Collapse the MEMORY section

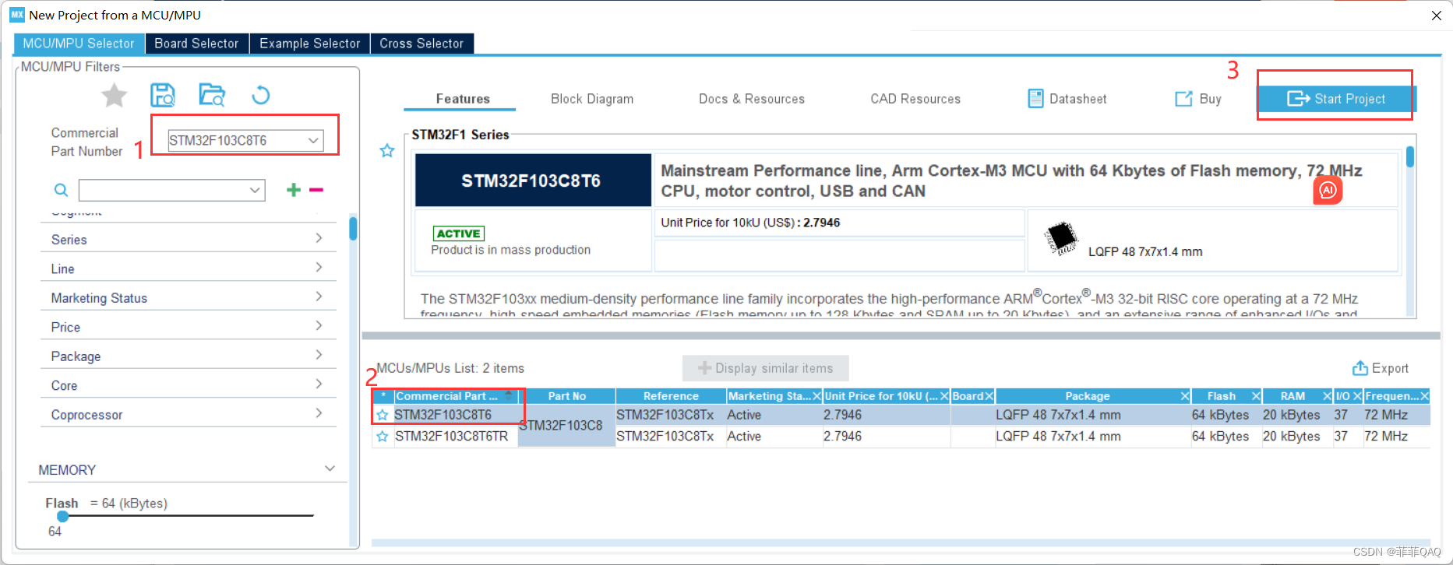(330, 468)
